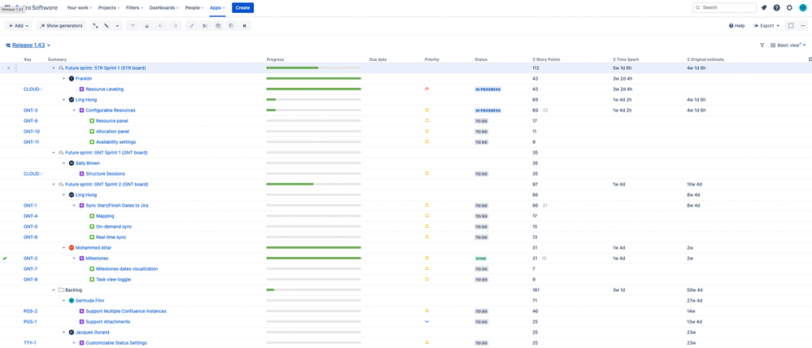The width and height of the screenshot is (812, 348).
Task: Open the Dashboards menu
Action: [164, 8]
